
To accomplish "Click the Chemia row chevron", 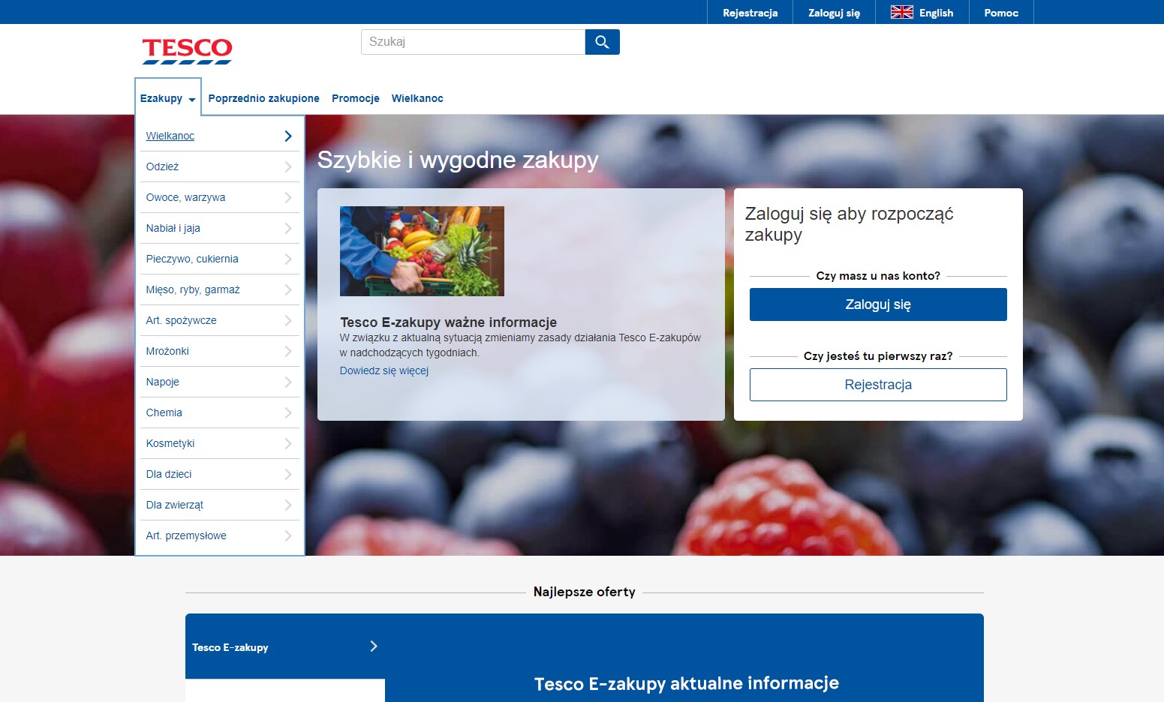I will pyautogui.click(x=288, y=412).
